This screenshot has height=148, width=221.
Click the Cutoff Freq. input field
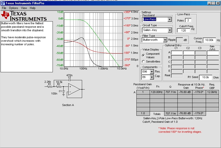pyautogui.click(x=183, y=30)
